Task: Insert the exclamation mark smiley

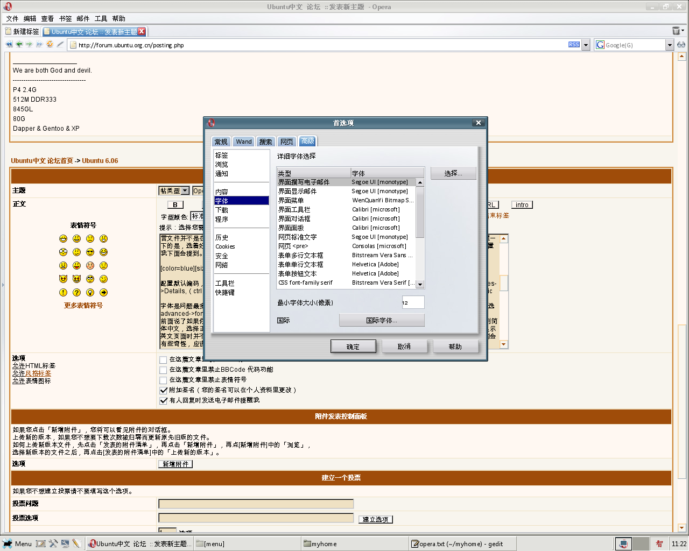Action: coord(64,293)
